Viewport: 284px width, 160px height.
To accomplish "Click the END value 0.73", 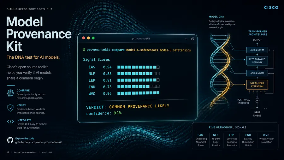I will [x=107, y=87].
